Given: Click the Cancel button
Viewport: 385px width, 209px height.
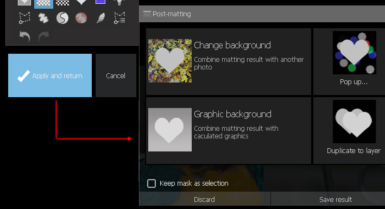Looking at the screenshot, I should pyautogui.click(x=116, y=75).
